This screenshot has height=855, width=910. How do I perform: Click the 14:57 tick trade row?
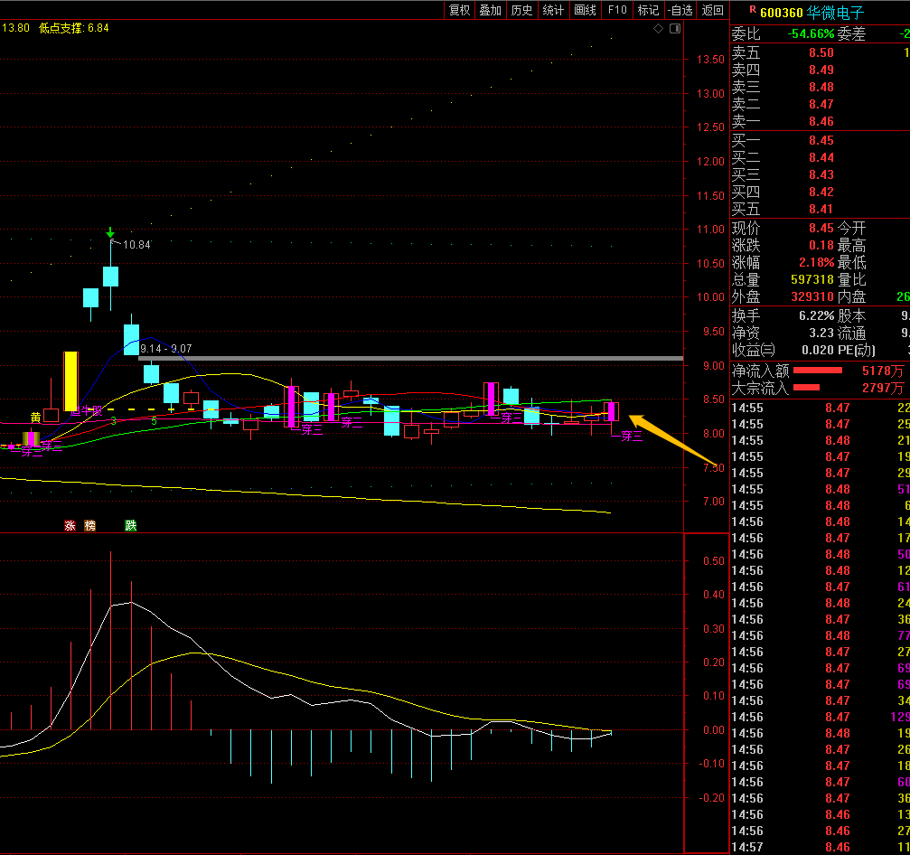[820, 847]
